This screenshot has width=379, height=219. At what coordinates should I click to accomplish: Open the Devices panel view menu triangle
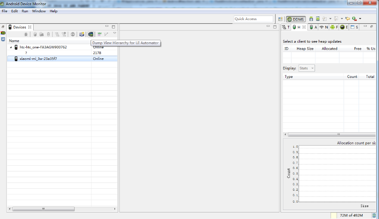114,33
